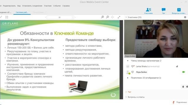Click bullet темпа личностного развития
This screenshot has width=188, height=105.
pos(83,76)
